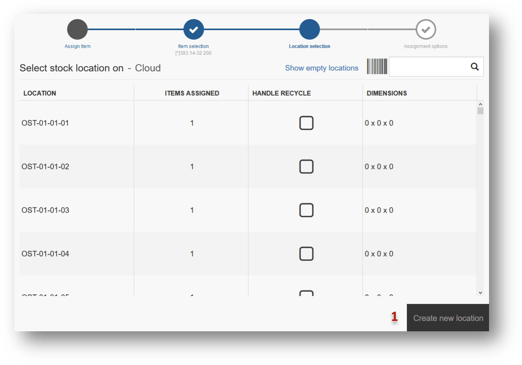Click the Dimensions column header
The height and width of the screenshot is (365, 522).
click(x=387, y=94)
